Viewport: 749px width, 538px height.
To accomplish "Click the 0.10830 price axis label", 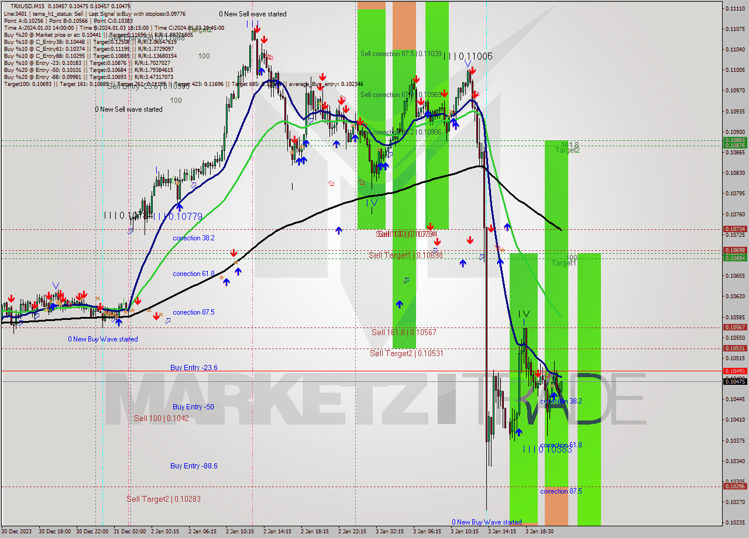I will [735, 173].
